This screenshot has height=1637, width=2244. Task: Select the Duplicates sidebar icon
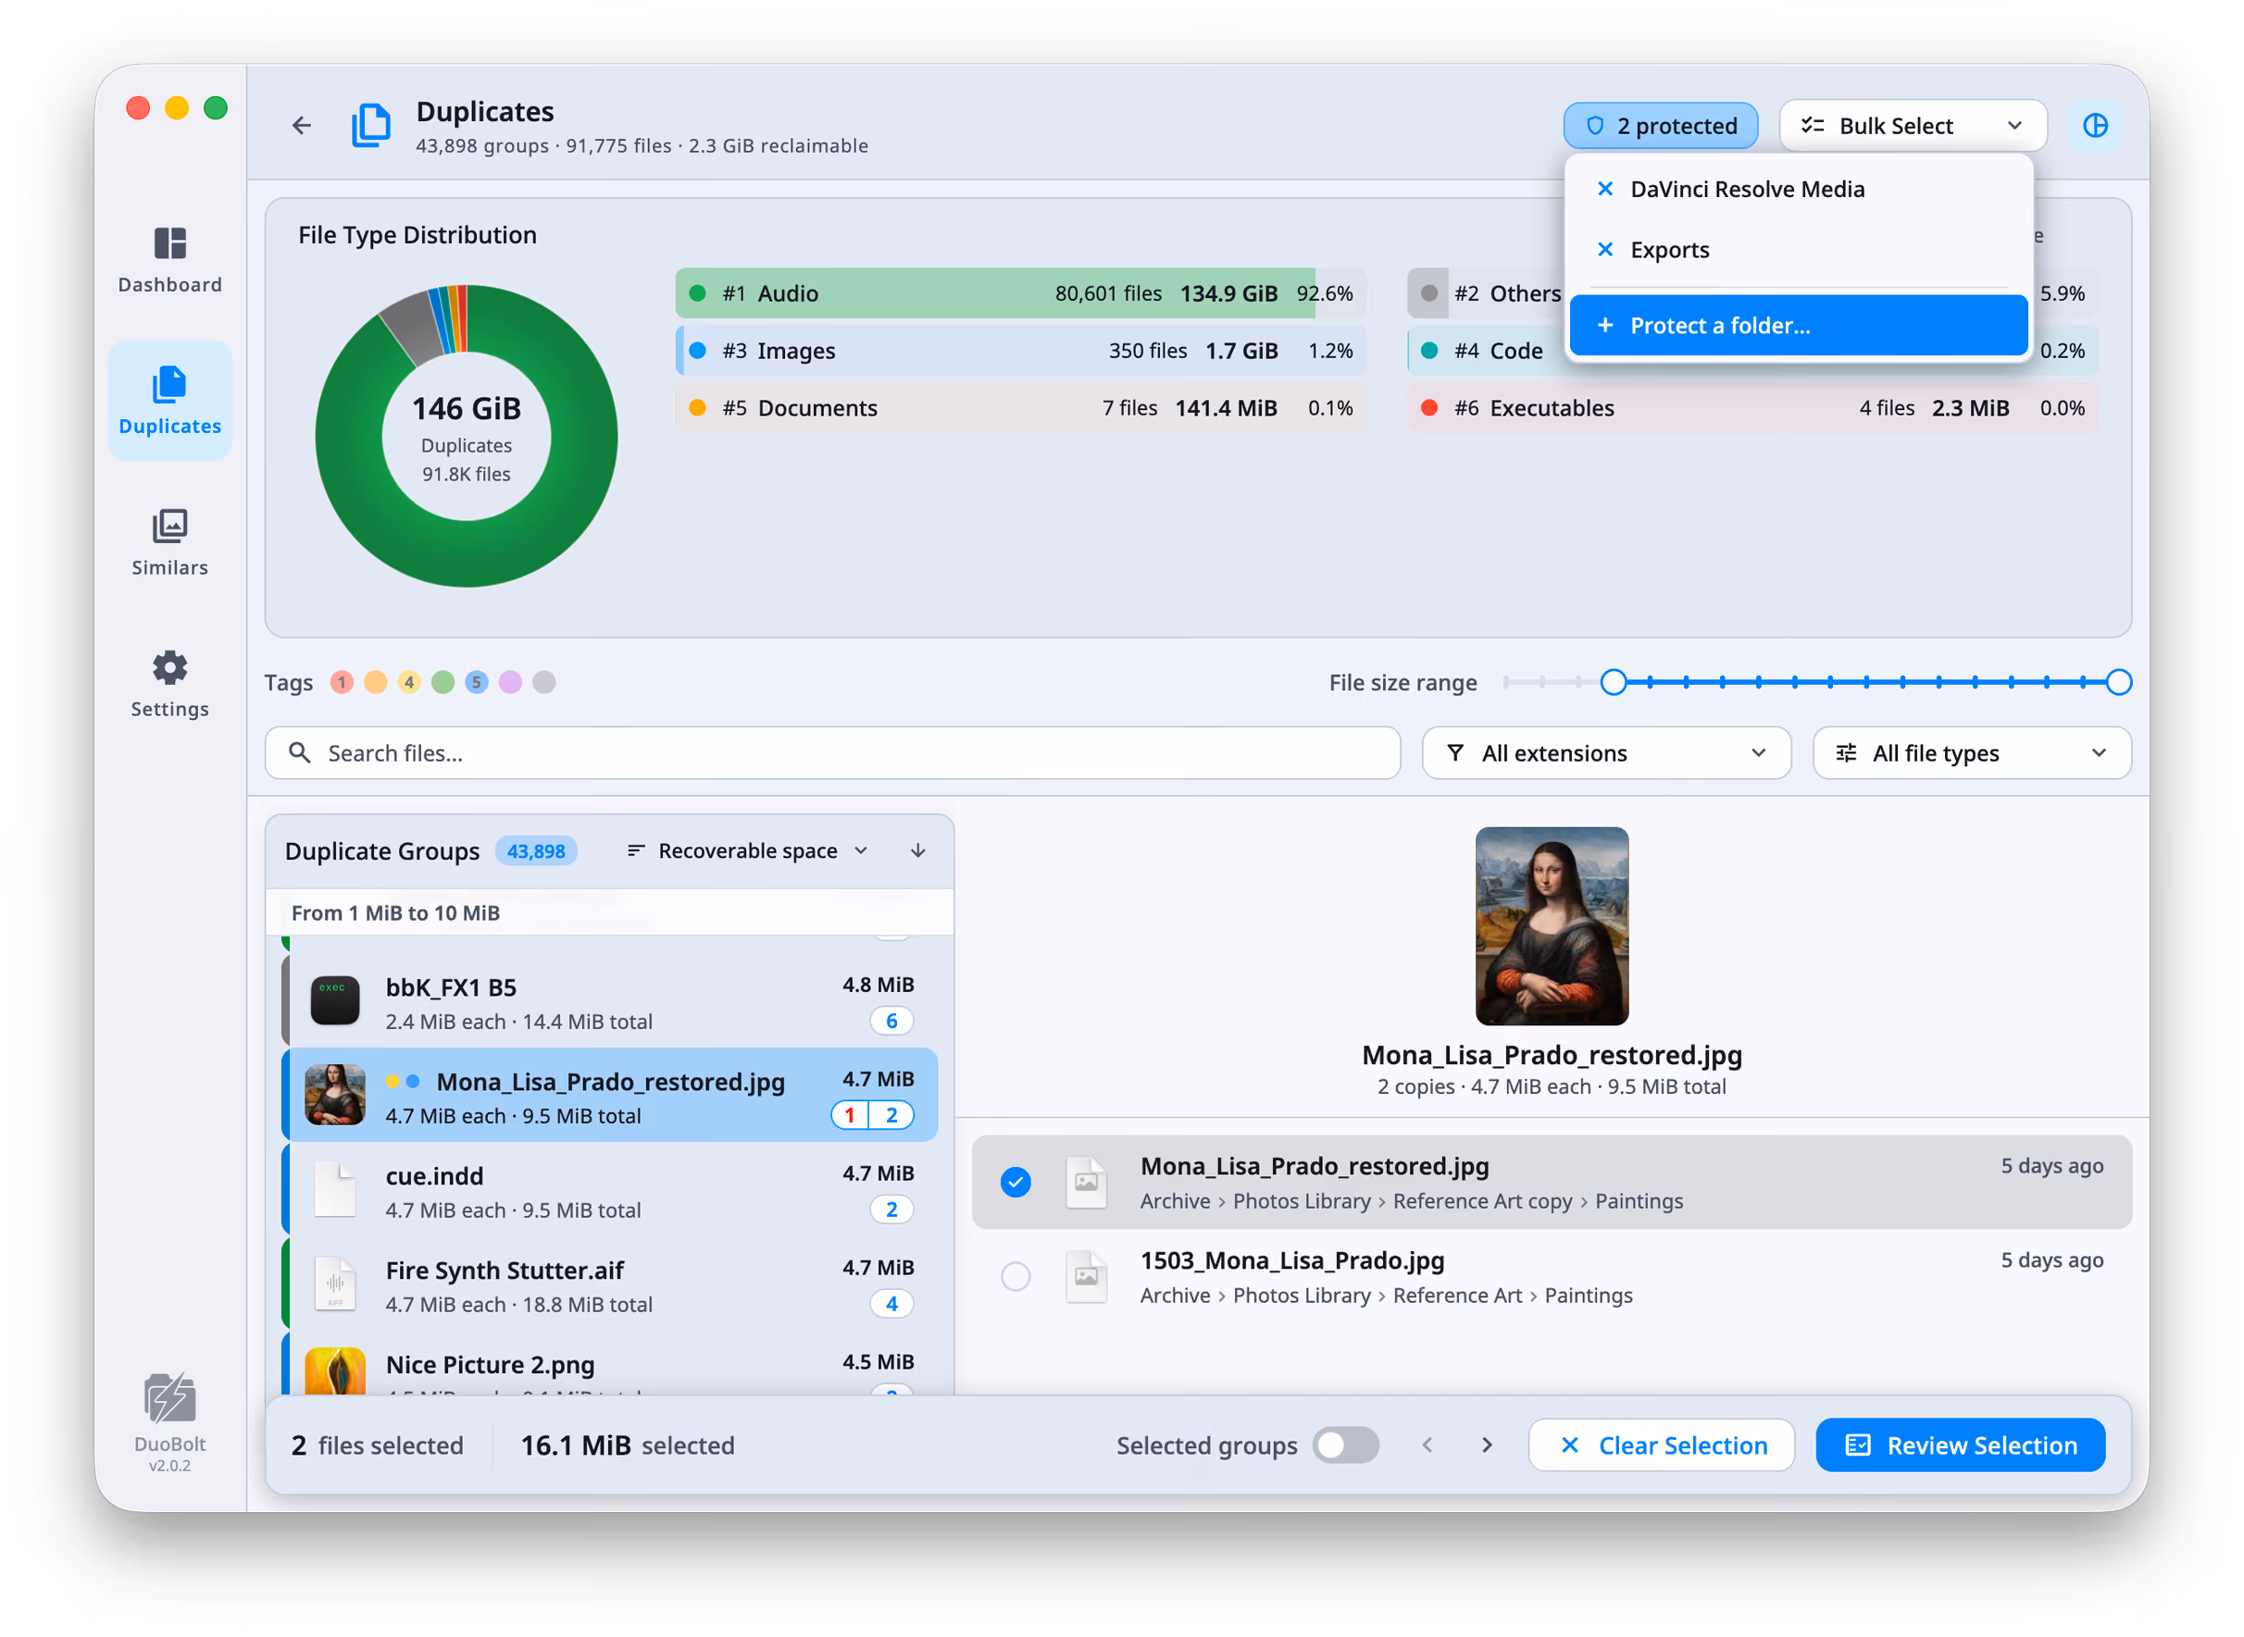pos(169,384)
